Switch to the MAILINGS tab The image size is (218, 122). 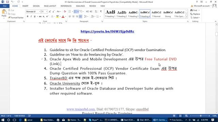point(80,6)
